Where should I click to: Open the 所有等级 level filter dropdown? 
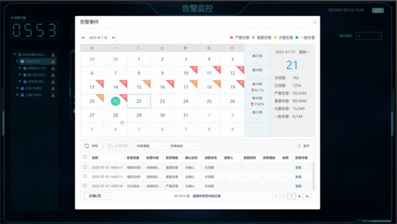pos(150,146)
